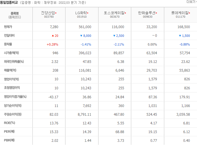Click the red asterisk next to 진양산업
Image resolution: width=197 pixels, height=145 pixels.
click(x=56, y=13)
